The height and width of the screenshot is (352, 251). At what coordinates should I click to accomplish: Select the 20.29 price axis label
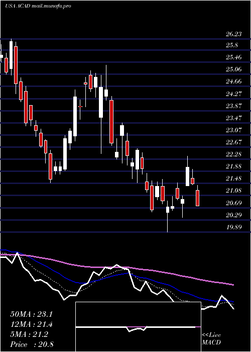point(233,215)
